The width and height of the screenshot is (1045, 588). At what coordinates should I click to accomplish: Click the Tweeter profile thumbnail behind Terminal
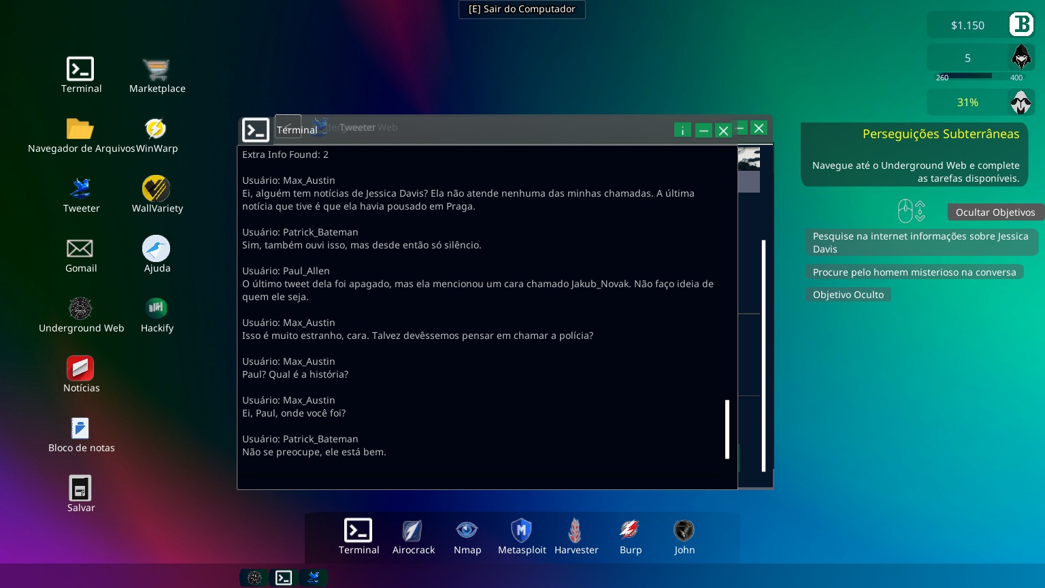pyautogui.click(x=749, y=159)
